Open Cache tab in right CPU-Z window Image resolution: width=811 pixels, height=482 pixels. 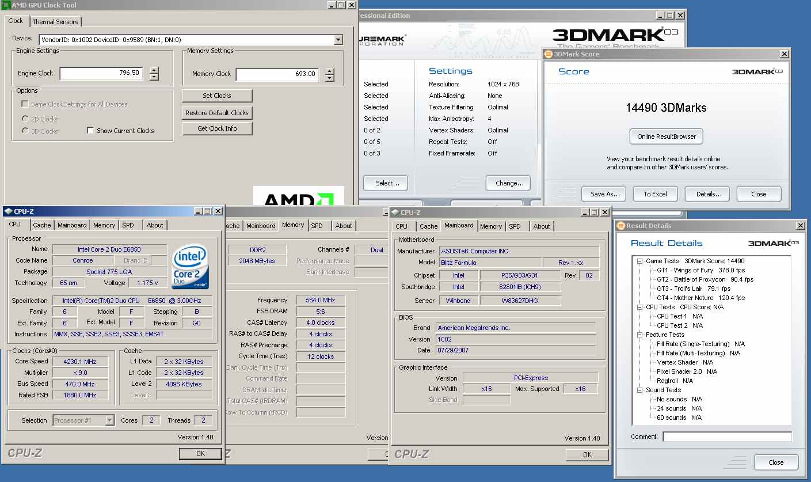tap(428, 226)
